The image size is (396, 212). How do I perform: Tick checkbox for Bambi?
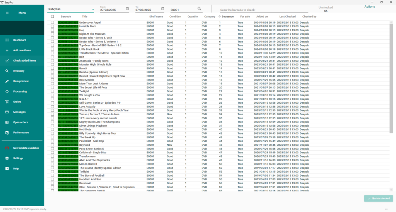[52, 68]
